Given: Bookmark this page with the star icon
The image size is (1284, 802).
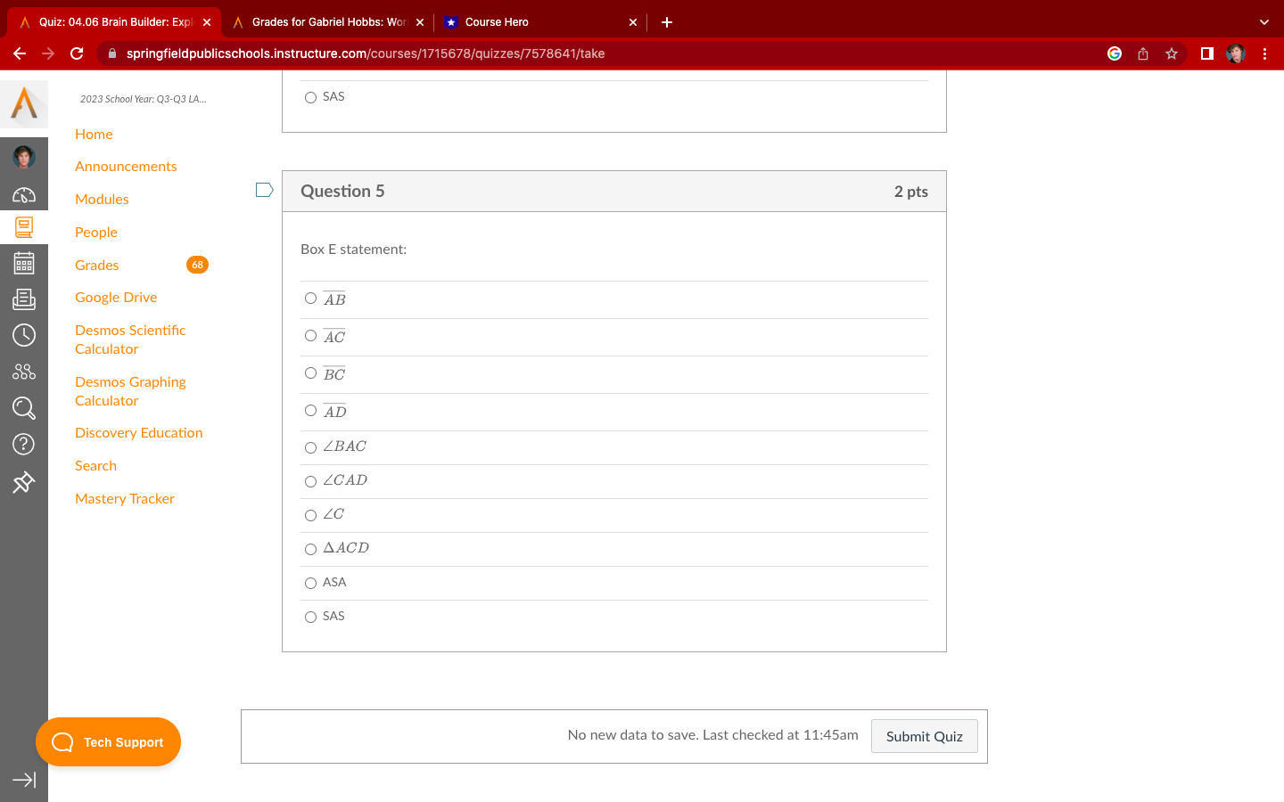Looking at the screenshot, I should click(x=1171, y=53).
